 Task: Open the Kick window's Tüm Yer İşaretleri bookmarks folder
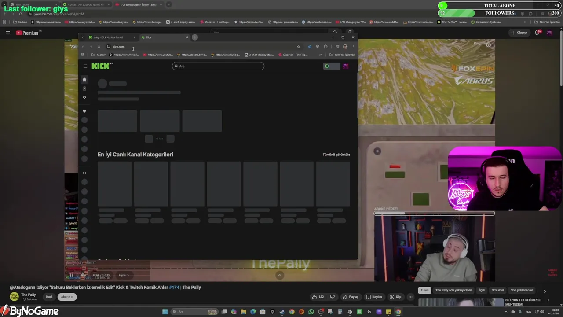[x=342, y=55]
